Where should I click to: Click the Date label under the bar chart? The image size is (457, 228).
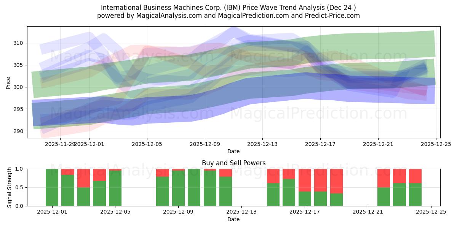coord(233,219)
